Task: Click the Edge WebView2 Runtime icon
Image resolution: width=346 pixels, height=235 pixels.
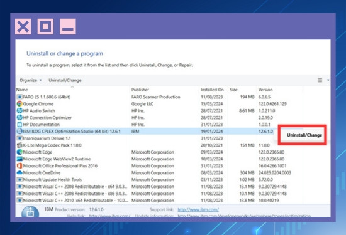Action: (20, 159)
